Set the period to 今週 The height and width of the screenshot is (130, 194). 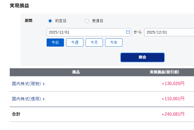click(75, 43)
